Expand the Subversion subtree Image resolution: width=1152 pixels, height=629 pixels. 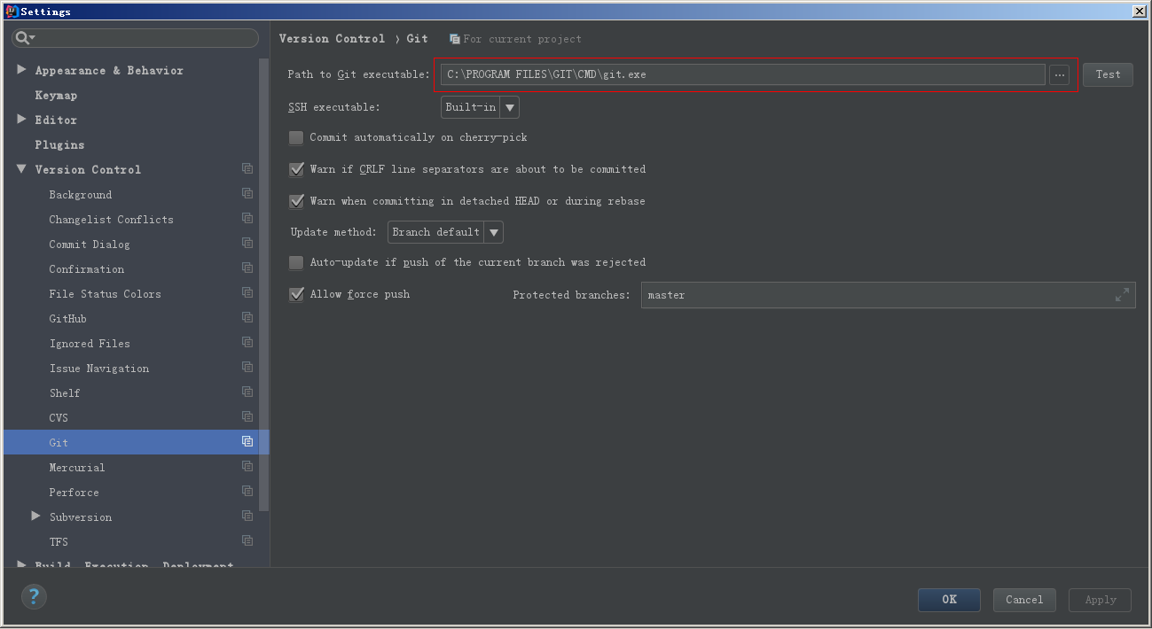[x=35, y=516]
